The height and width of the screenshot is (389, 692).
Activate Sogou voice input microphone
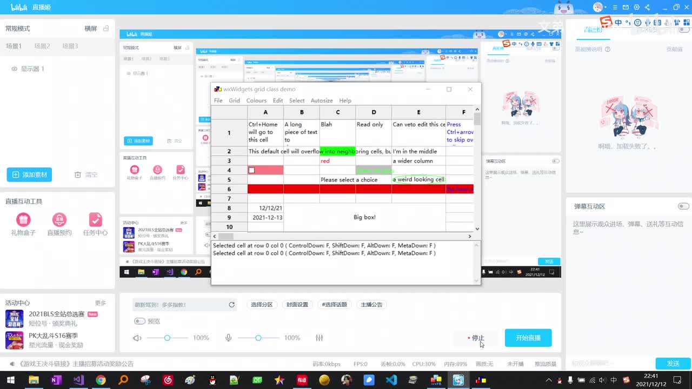point(647,23)
